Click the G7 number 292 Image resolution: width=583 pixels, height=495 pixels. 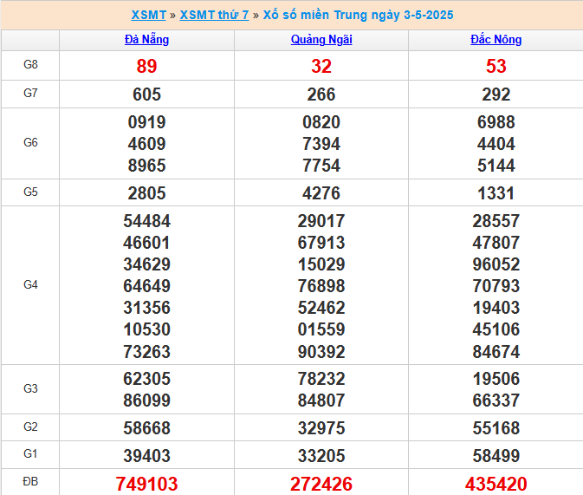496,94
